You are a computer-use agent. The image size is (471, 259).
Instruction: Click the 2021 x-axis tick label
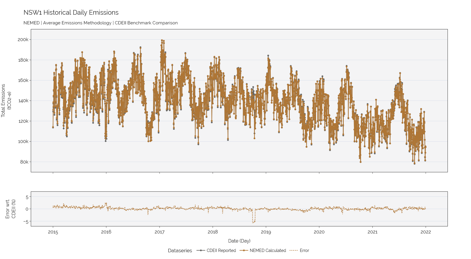click(x=372, y=232)
